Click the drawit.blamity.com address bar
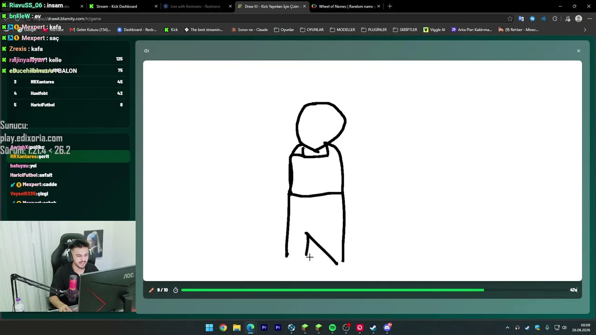596x335 pixels. click(x=270, y=19)
